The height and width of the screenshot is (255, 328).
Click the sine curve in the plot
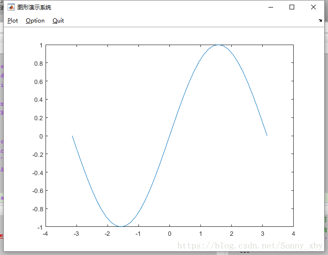click(170, 136)
